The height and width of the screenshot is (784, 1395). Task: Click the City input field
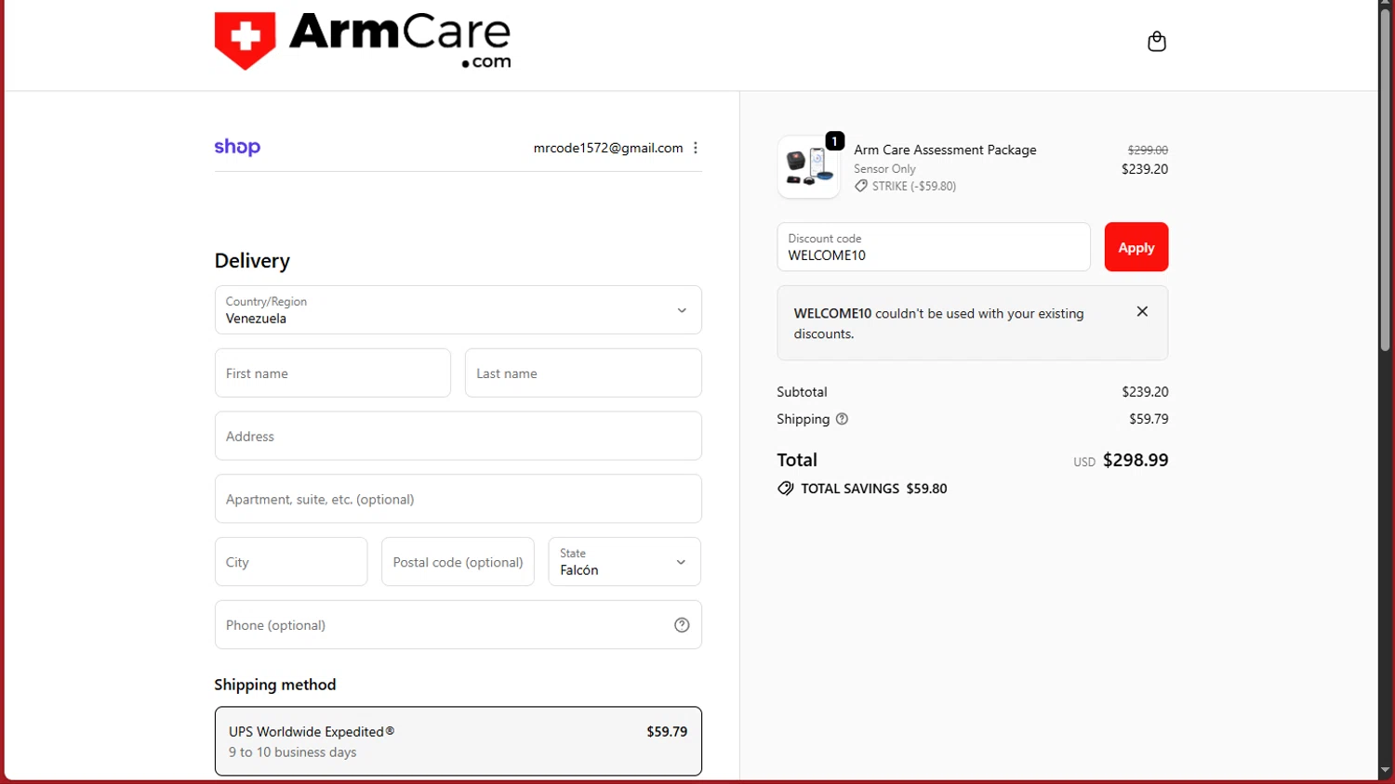click(291, 562)
